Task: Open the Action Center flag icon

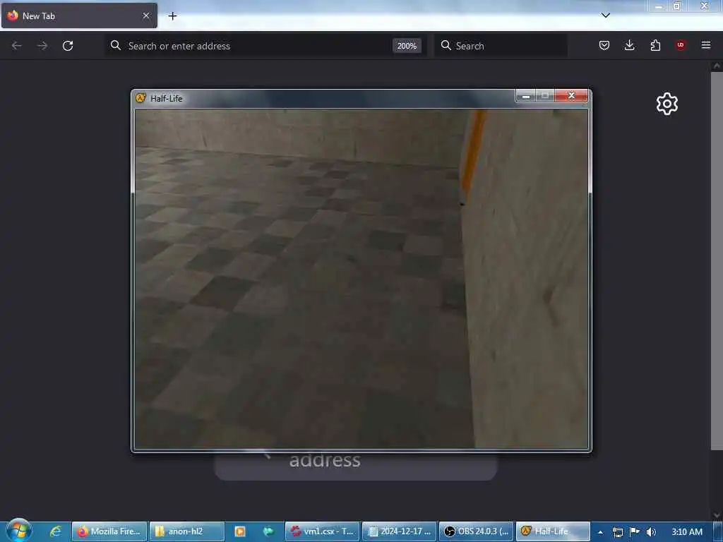Action: 635,531
